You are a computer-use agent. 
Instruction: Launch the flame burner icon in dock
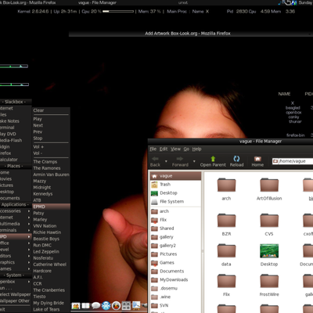click(x=116, y=305)
